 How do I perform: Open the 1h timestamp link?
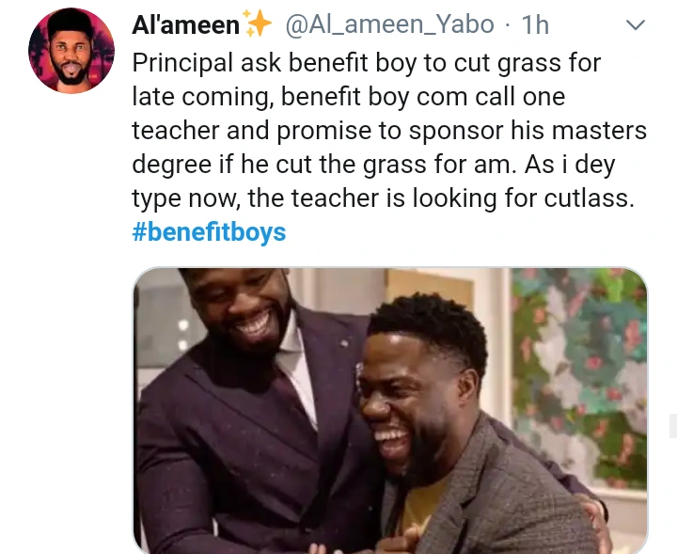tap(535, 25)
